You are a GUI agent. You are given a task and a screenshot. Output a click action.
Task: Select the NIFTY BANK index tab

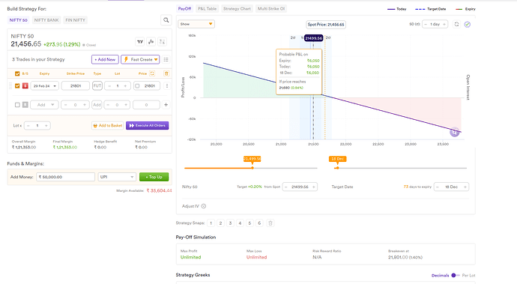pyautogui.click(x=46, y=20)
